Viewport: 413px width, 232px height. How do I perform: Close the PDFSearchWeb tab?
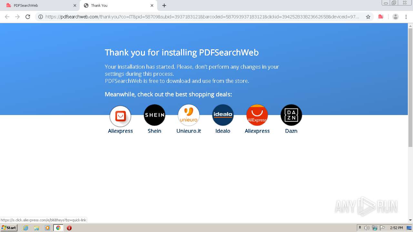coord(75,5)
